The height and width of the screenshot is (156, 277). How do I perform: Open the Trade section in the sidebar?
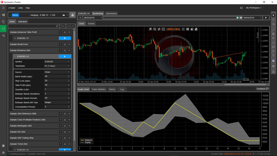click(3, 15)
